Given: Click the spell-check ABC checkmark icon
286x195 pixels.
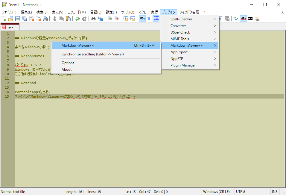Looking at the screenshot, I should point(236,19).
